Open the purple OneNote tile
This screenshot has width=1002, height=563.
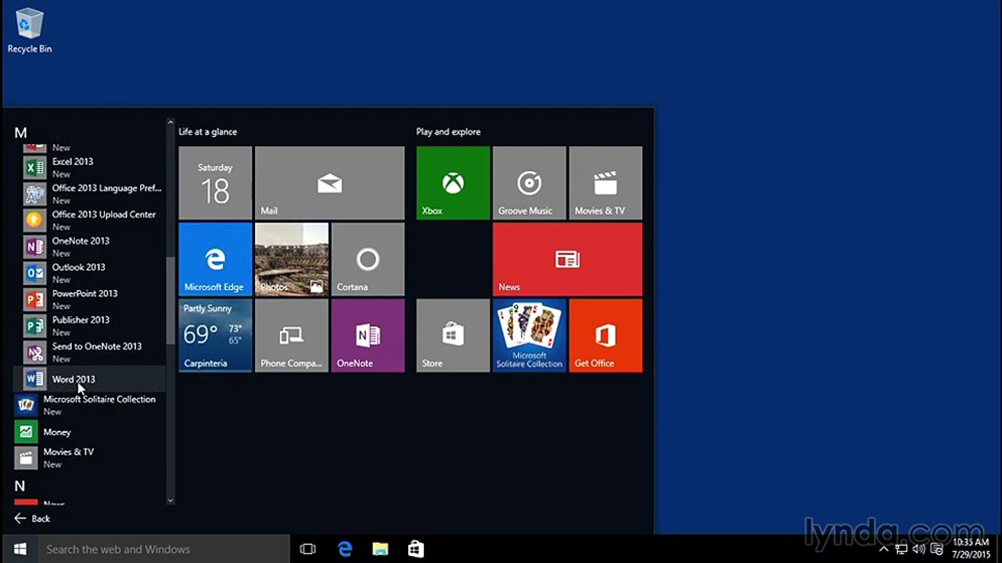point(368,335)
